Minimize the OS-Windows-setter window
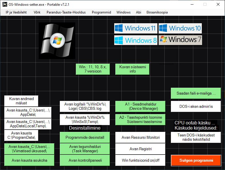Viewport: 225px width, 170px height. [x=192, y=5]
